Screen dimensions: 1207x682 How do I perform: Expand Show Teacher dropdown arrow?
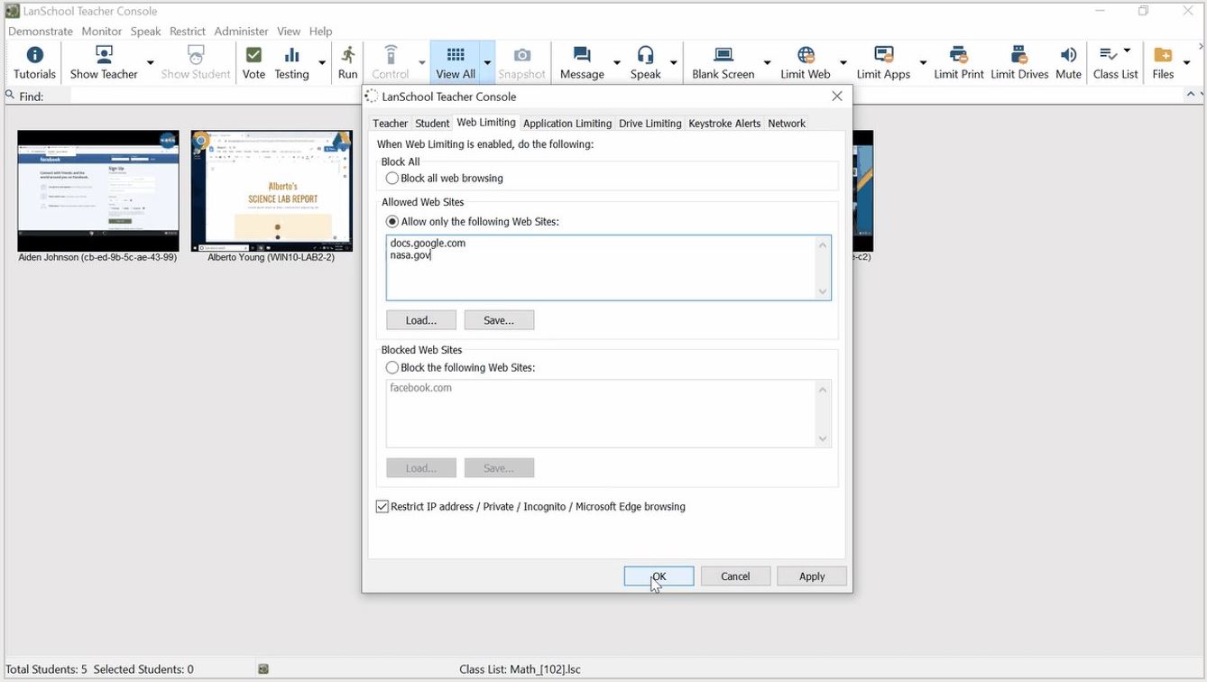pos(151,63)
